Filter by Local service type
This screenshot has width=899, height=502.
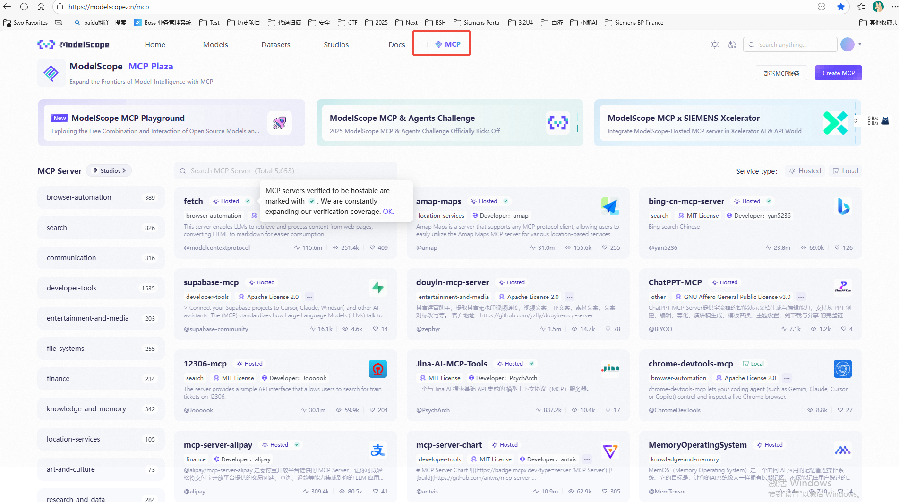coord(845,171)
